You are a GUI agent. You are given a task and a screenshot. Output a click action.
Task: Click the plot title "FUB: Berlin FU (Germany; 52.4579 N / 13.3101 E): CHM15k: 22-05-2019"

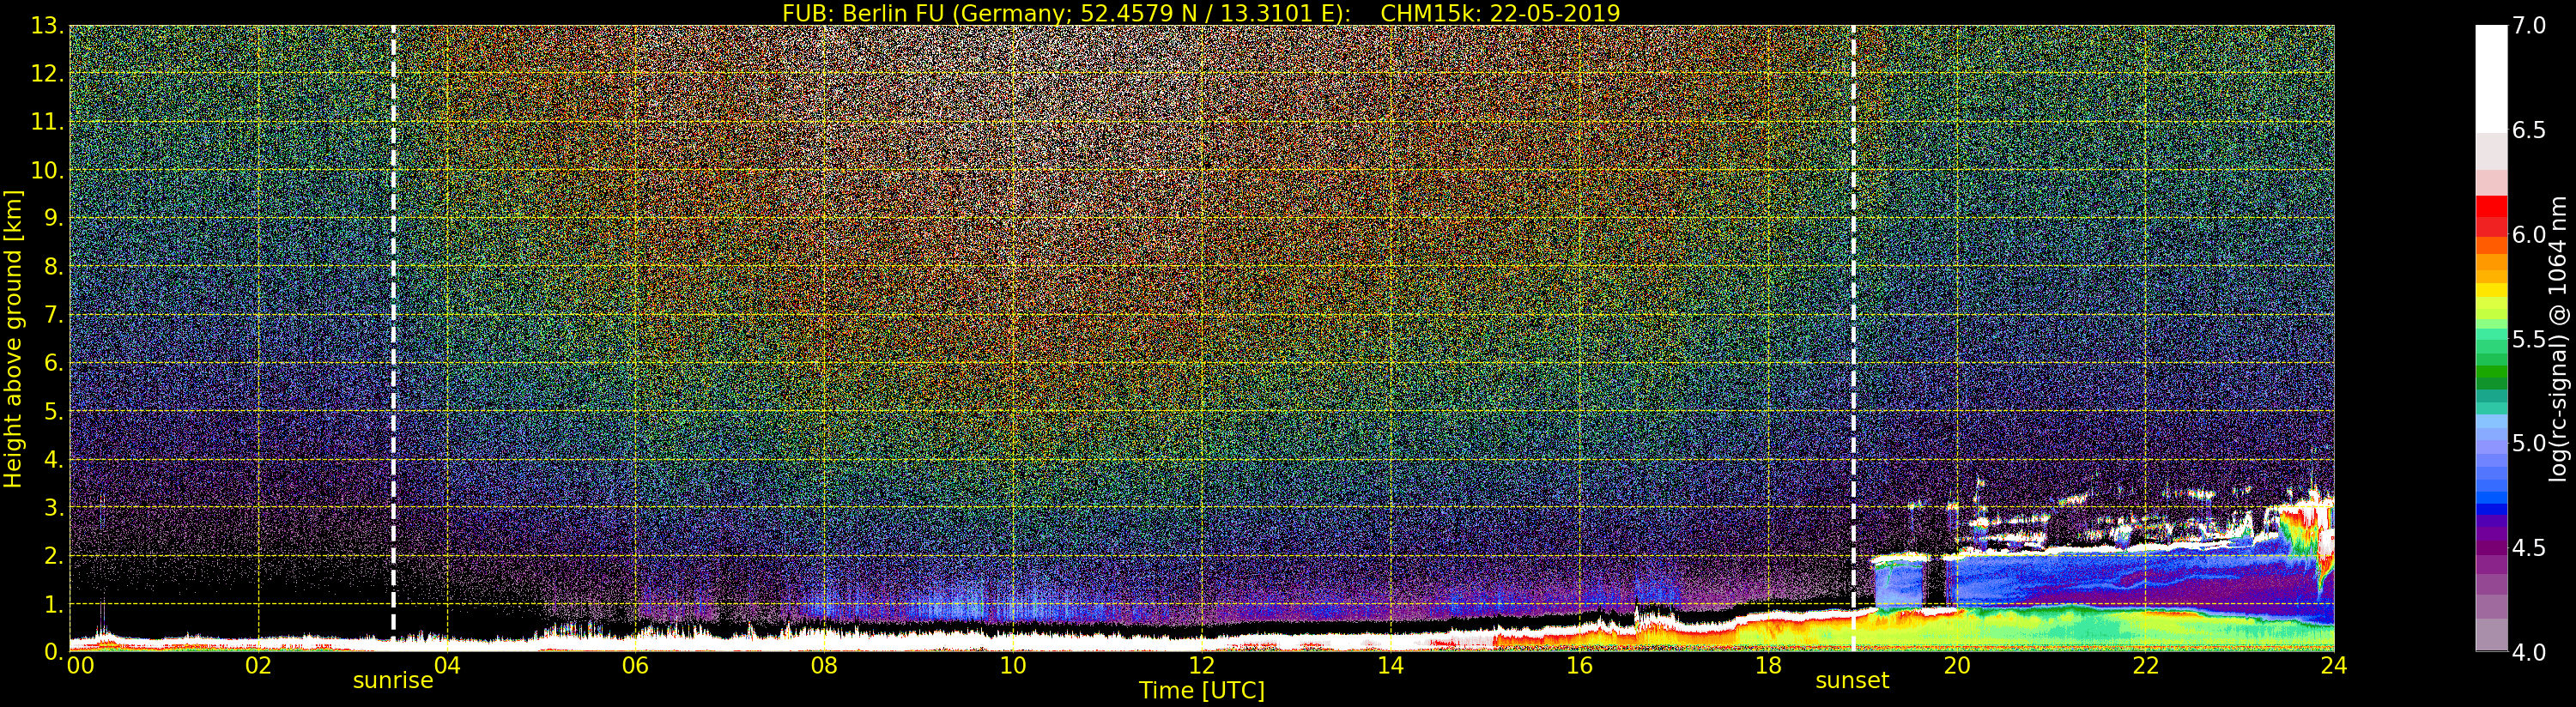pos(1201,13)
